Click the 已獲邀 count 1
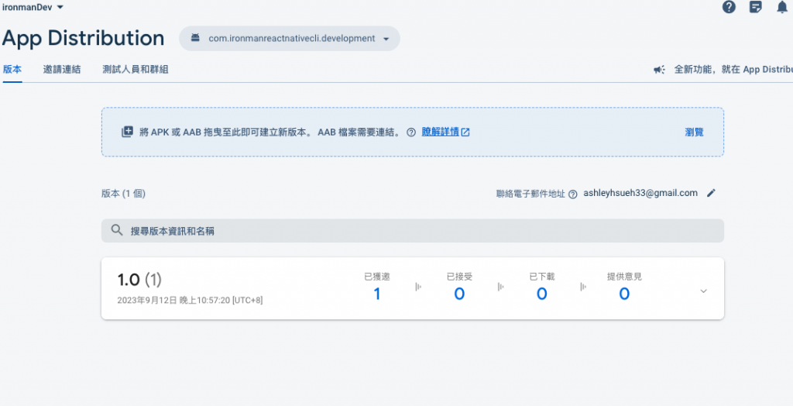Screen dimensions: 793x406 377,294
